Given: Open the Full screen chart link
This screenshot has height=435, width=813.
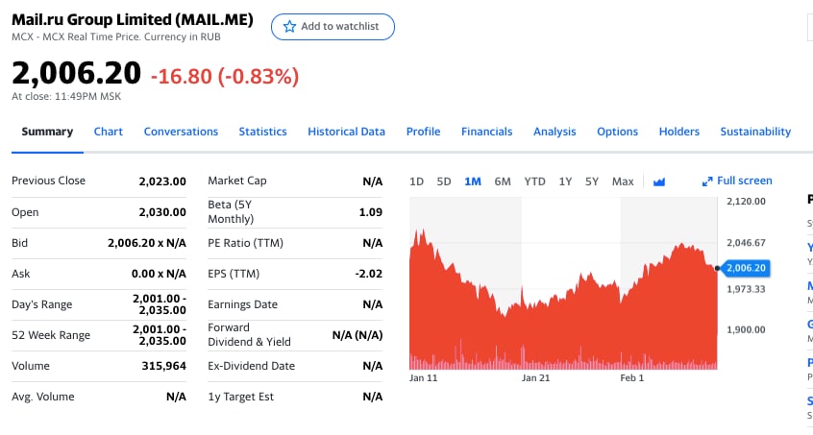Looking at the screenshot, I should point(737,181).
